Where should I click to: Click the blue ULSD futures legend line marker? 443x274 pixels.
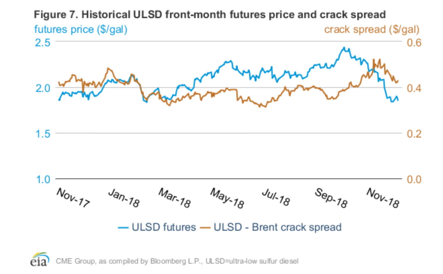point(123,228)
